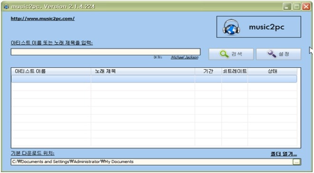The image size is (314, 173).
Task: Sort by 비트레이트 column header
Action: coord(235,71)
